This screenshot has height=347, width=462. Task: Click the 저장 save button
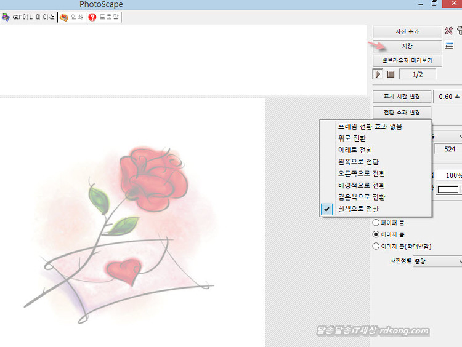coord(407,46)
